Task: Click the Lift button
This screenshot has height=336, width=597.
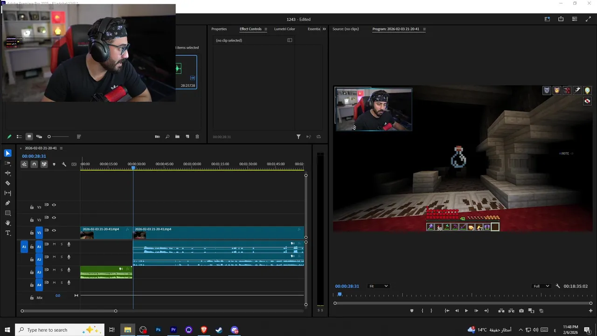Action: (501, 311)
